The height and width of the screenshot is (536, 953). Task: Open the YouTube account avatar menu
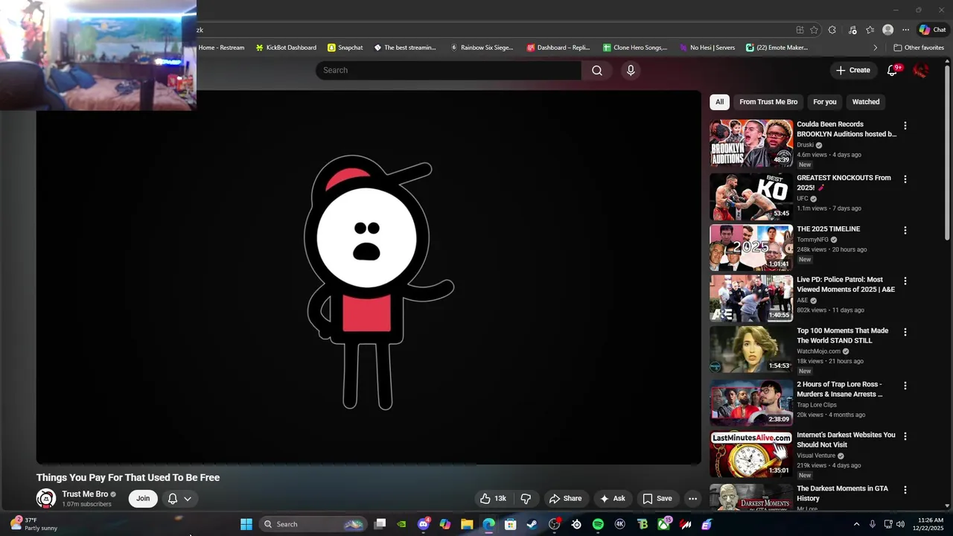[x=921, y=70]
